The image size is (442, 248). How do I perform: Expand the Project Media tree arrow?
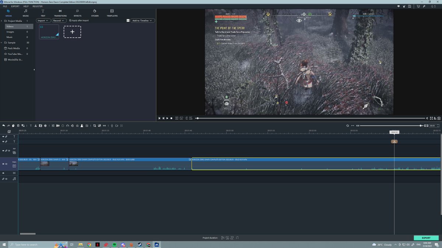2,21
